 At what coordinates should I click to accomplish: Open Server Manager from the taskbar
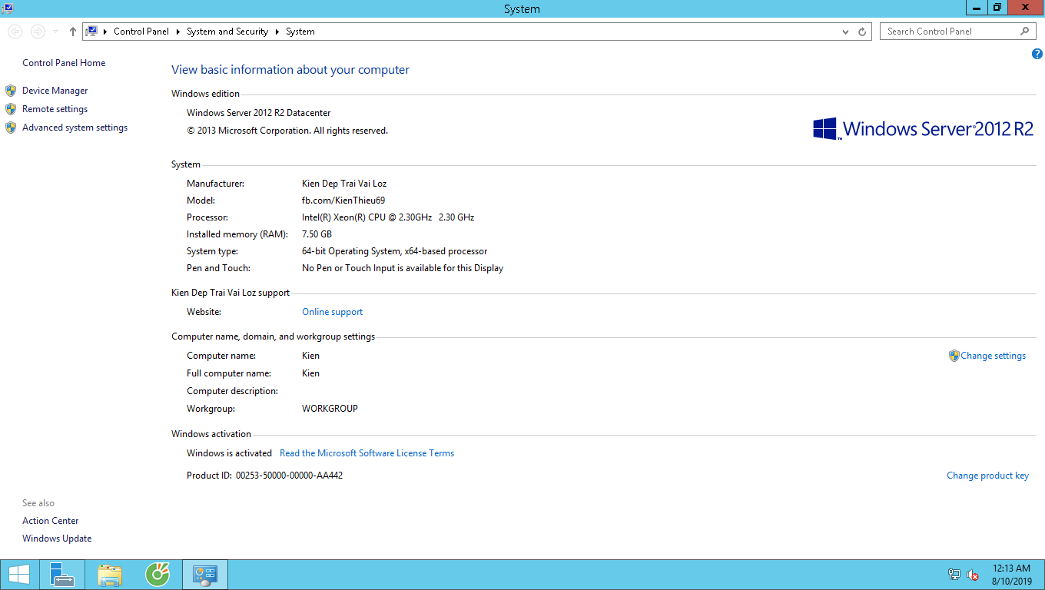point(61,575)
